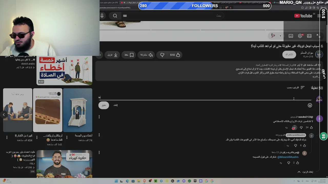Click the comment text input field
The width and height of the screenshot is (328, 184).
pyautogui.click(x=205, y=97)
